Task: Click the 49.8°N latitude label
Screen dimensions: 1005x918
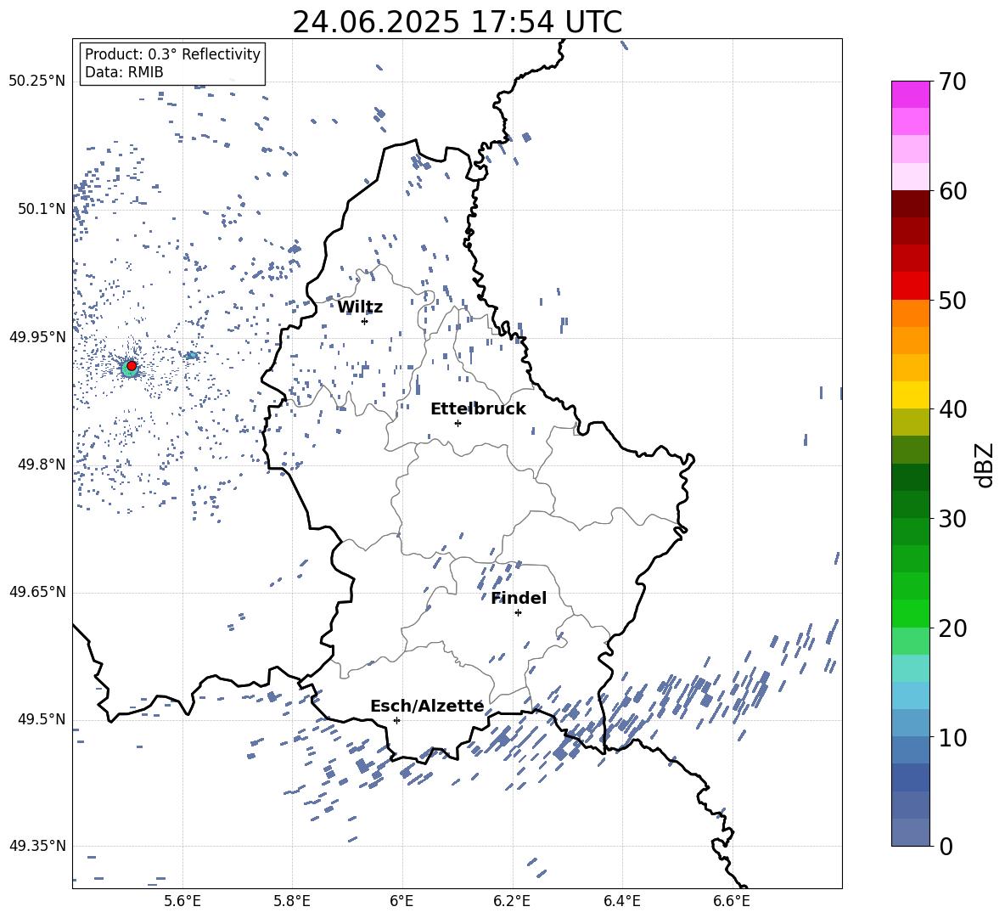Action: (42, 465)
